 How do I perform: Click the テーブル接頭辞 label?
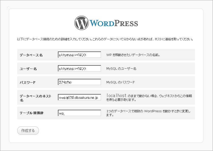tap(31, 113)
